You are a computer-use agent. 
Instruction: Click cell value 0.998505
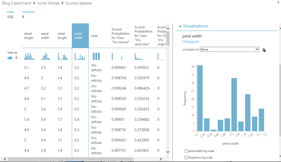pyautogui.click(x=119, y=99)
